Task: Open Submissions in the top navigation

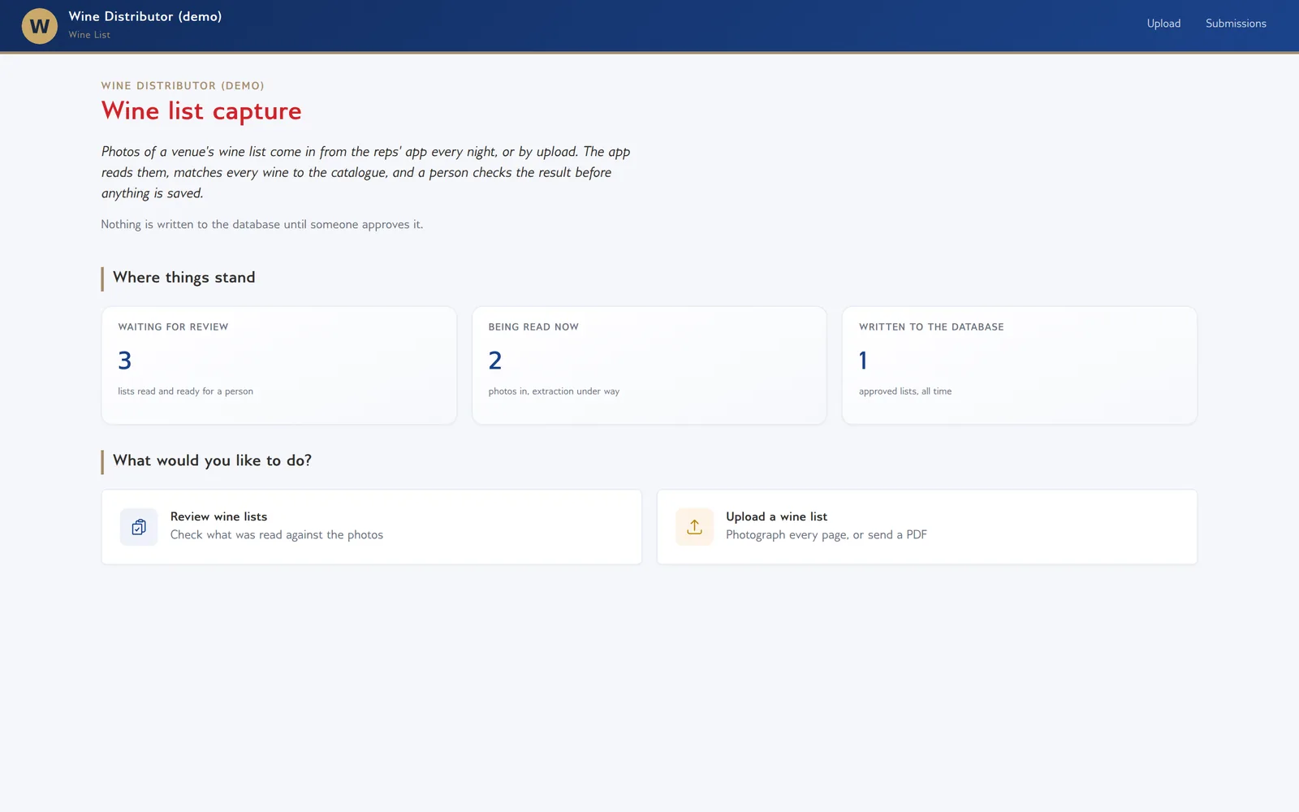Action: (1236, 24)
